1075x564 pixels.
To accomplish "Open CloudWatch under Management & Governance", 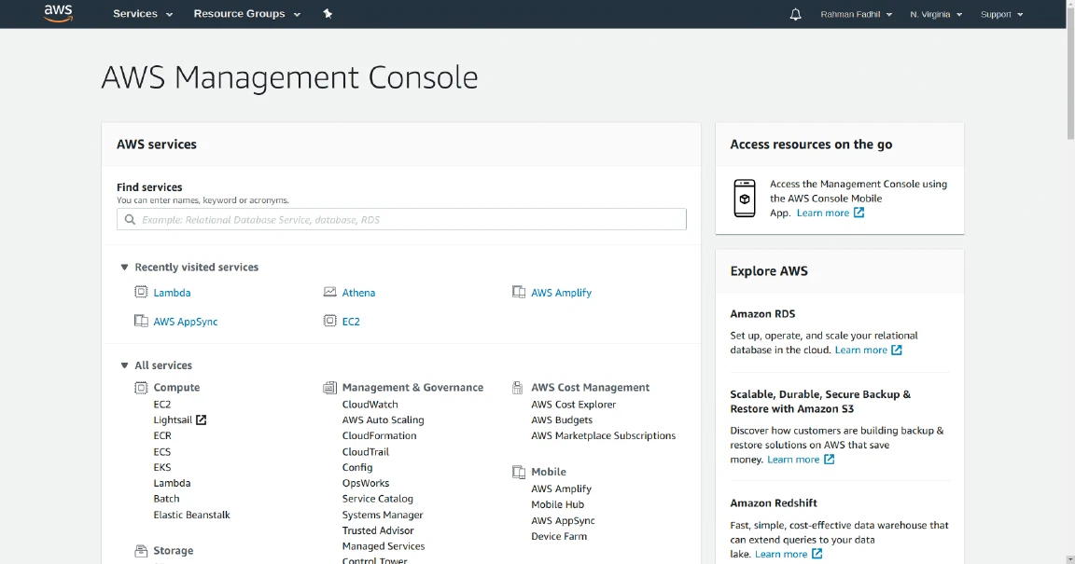I will click(x=370, y=405).
